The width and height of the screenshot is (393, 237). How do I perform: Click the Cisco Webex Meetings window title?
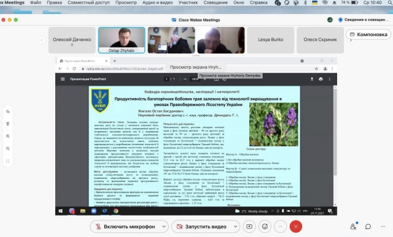196,20
